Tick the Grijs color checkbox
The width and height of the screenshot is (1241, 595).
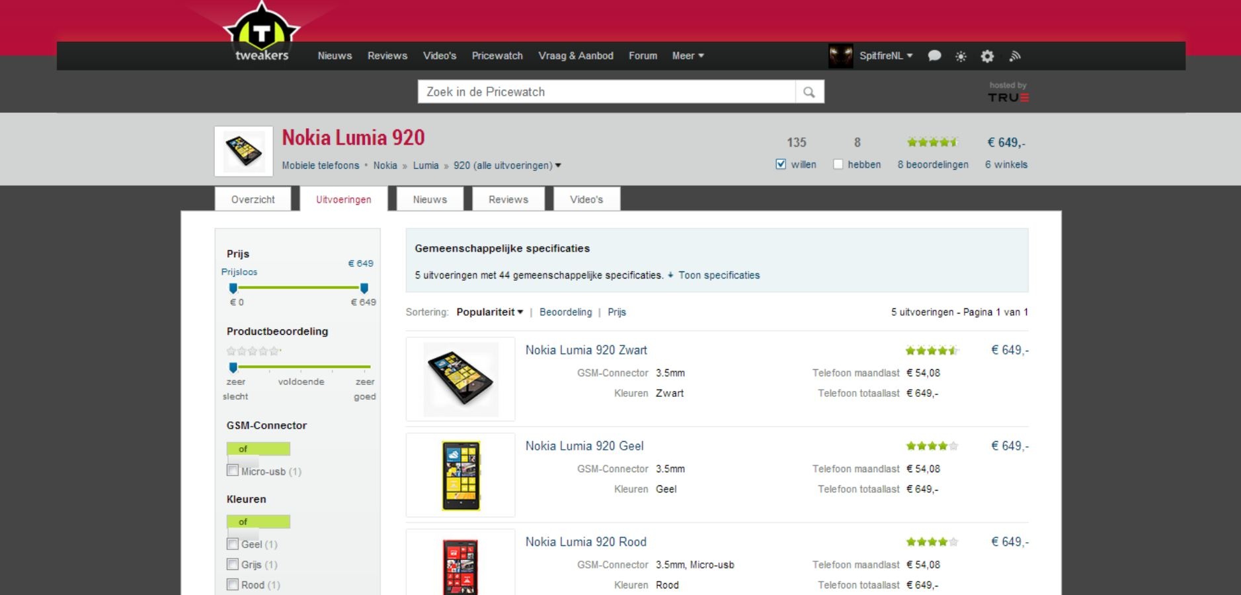[233, 564]
